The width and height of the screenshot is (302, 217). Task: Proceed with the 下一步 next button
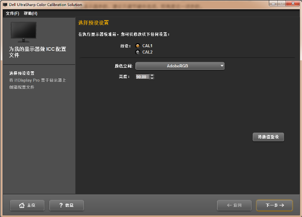[274, 205]
